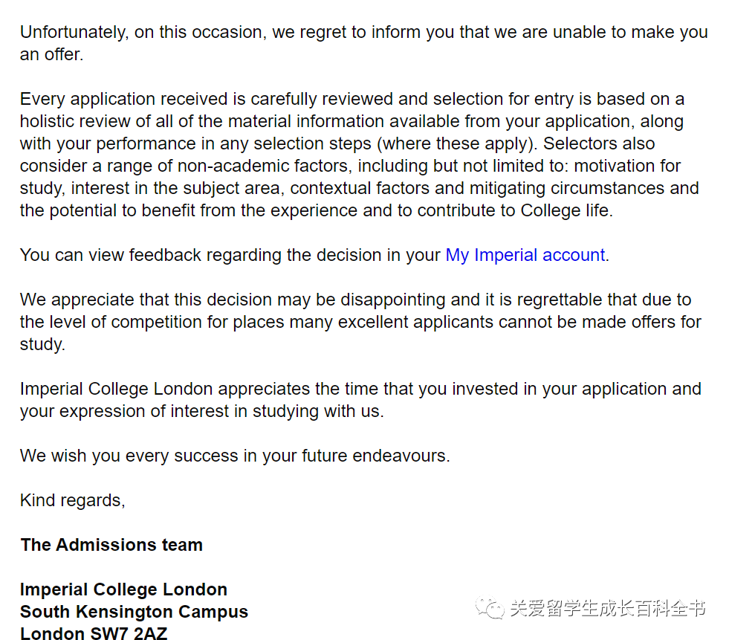Select the bold "The Admissions team" signature

111,545
